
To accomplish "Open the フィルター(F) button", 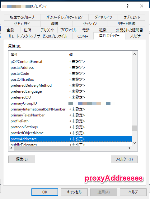I will tap(124, 159).
